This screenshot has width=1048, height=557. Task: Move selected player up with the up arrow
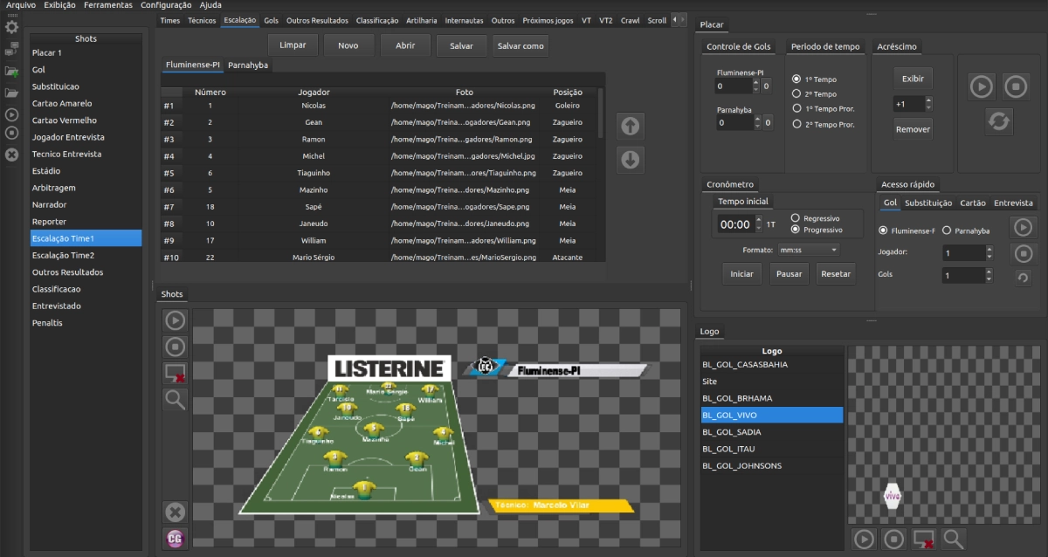[x=630, y=127]
